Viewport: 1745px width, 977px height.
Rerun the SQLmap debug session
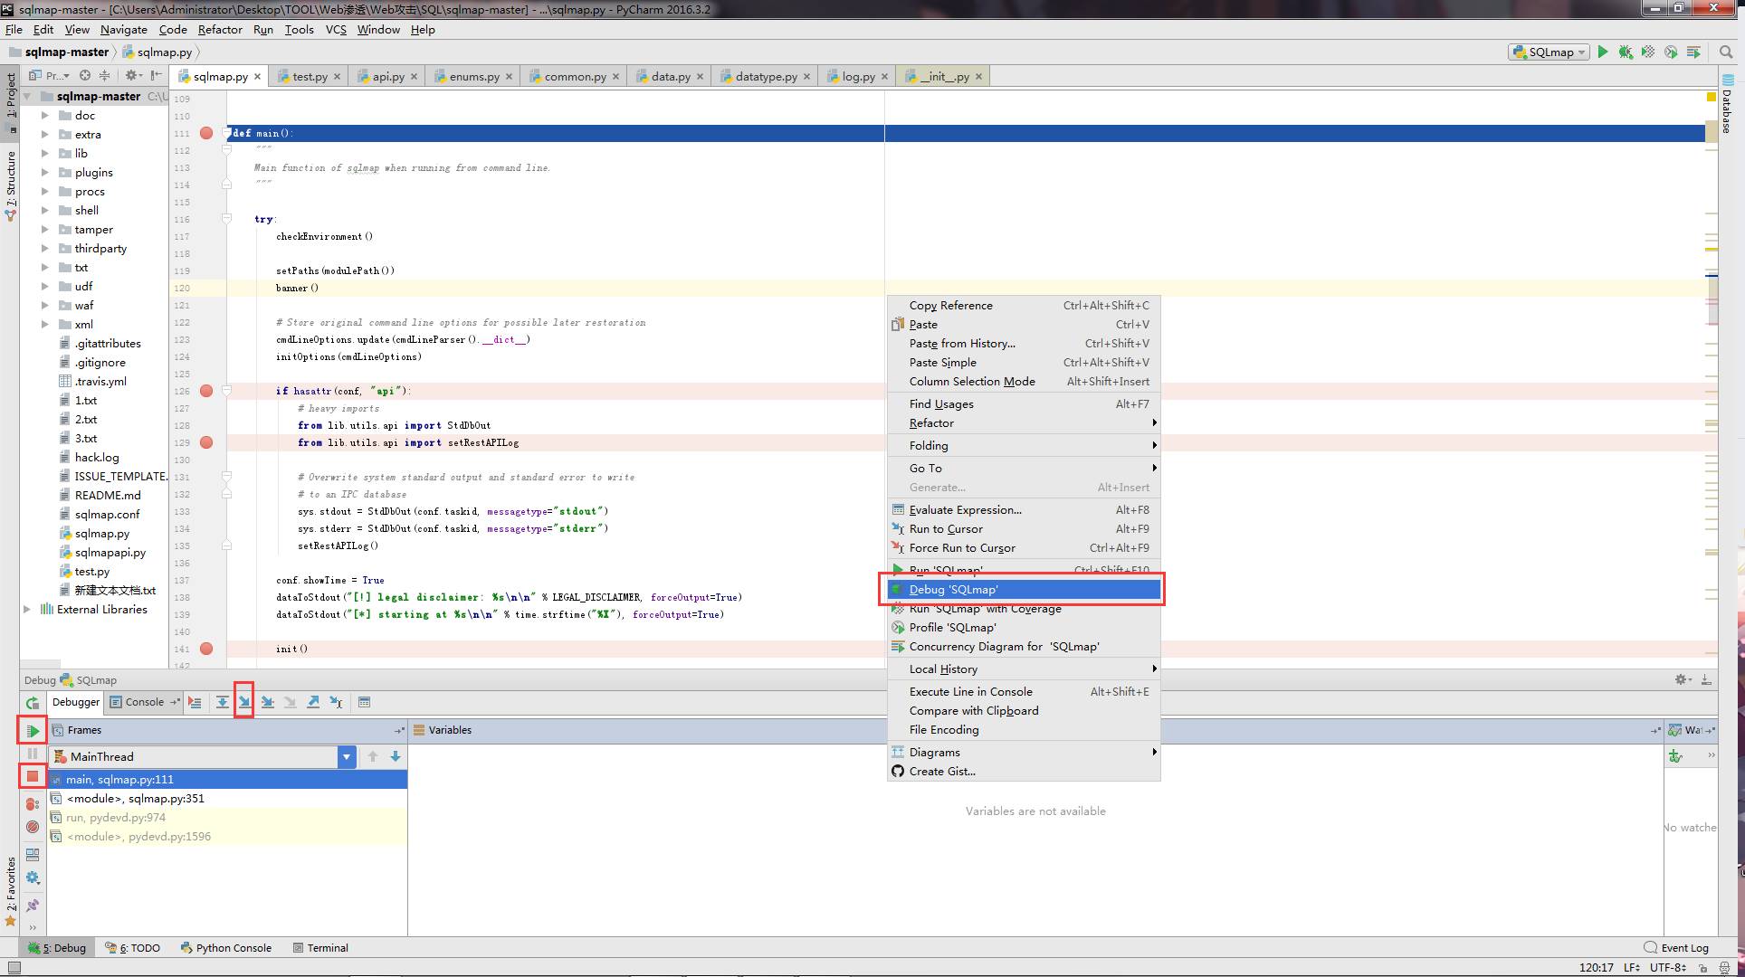point(33,703)
